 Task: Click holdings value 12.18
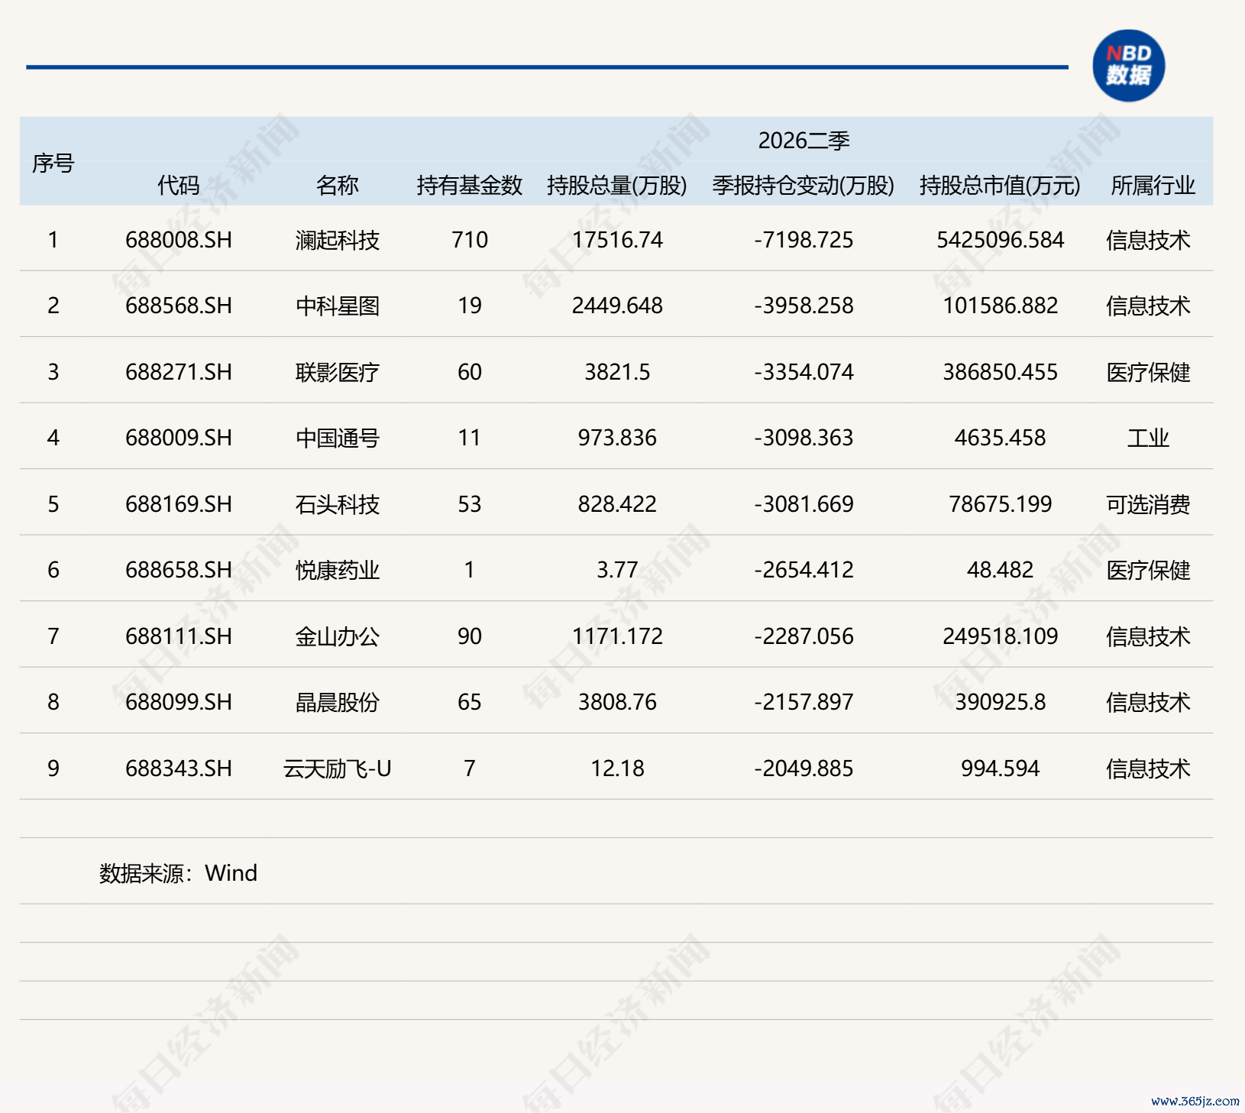617,768
